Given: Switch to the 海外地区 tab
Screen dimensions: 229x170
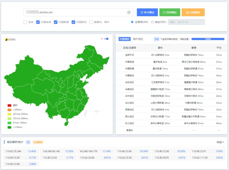Looking at the screenshot, I should 138,39.
